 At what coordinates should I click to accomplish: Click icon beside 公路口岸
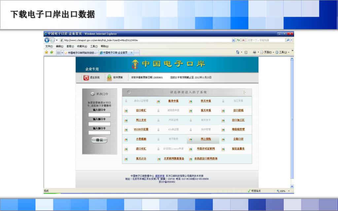tap(223, 139)
